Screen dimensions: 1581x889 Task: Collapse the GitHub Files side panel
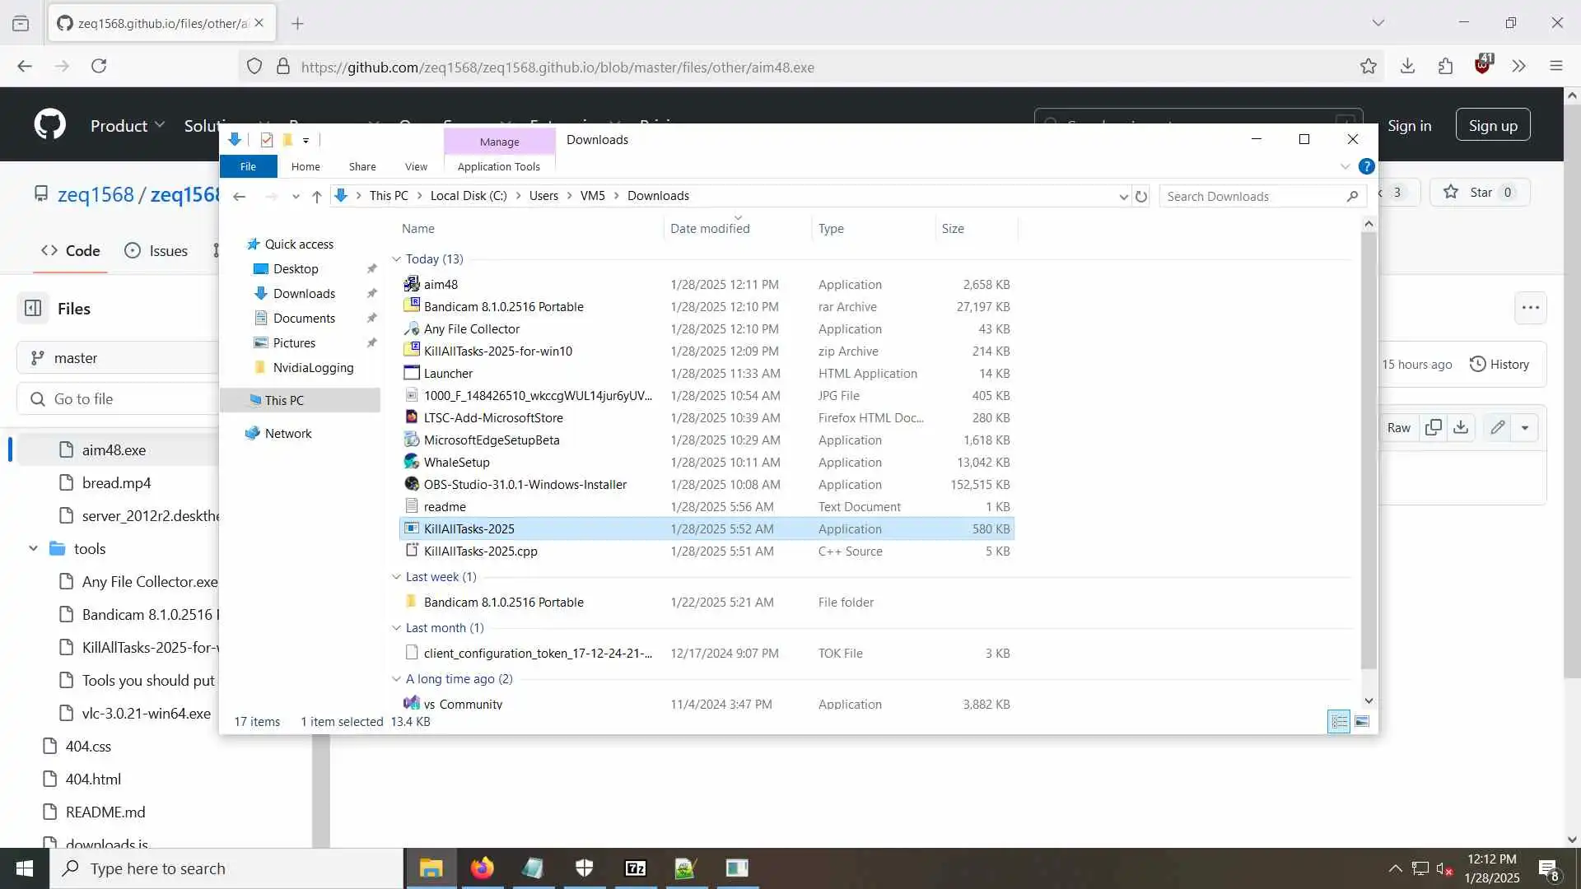tap(33, 309)
